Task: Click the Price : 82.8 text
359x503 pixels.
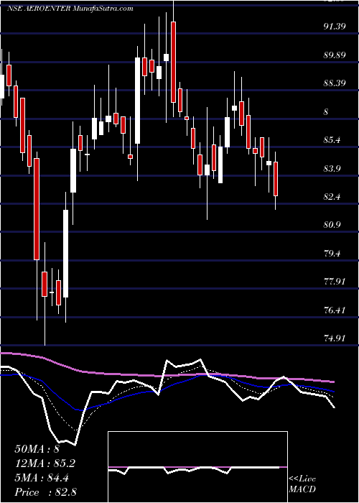Action: click(45, 492)
